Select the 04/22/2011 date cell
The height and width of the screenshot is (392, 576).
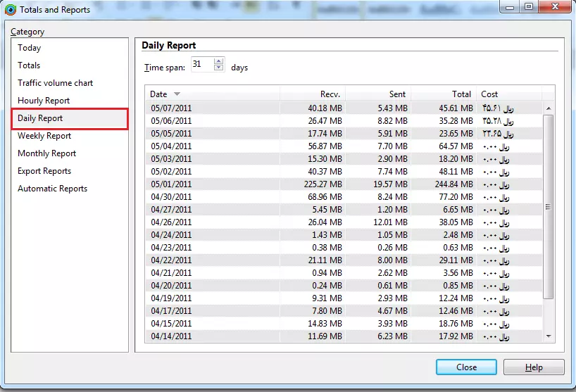171,260
